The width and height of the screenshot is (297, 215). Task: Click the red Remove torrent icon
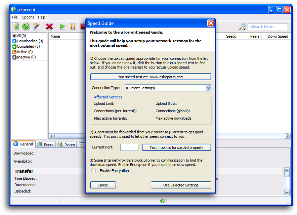50,26
